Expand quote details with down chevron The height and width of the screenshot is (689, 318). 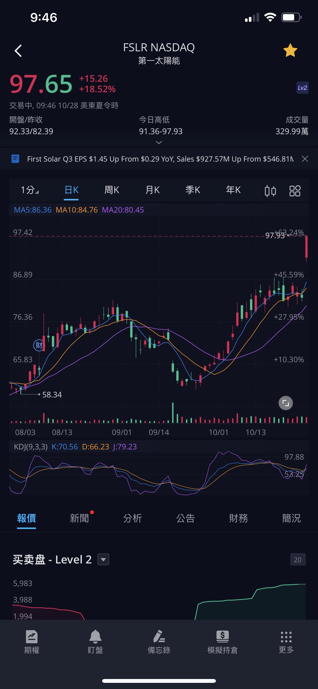[x=159, y=143]
